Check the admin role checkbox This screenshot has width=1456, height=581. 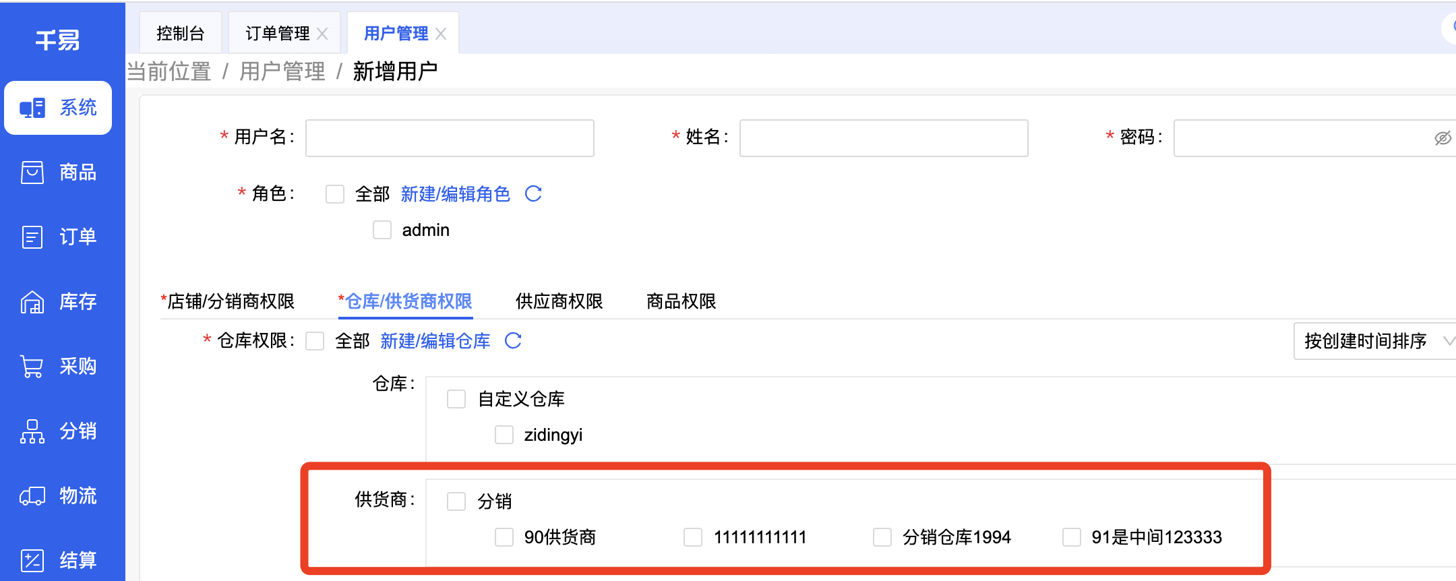(x=382, y=231)
